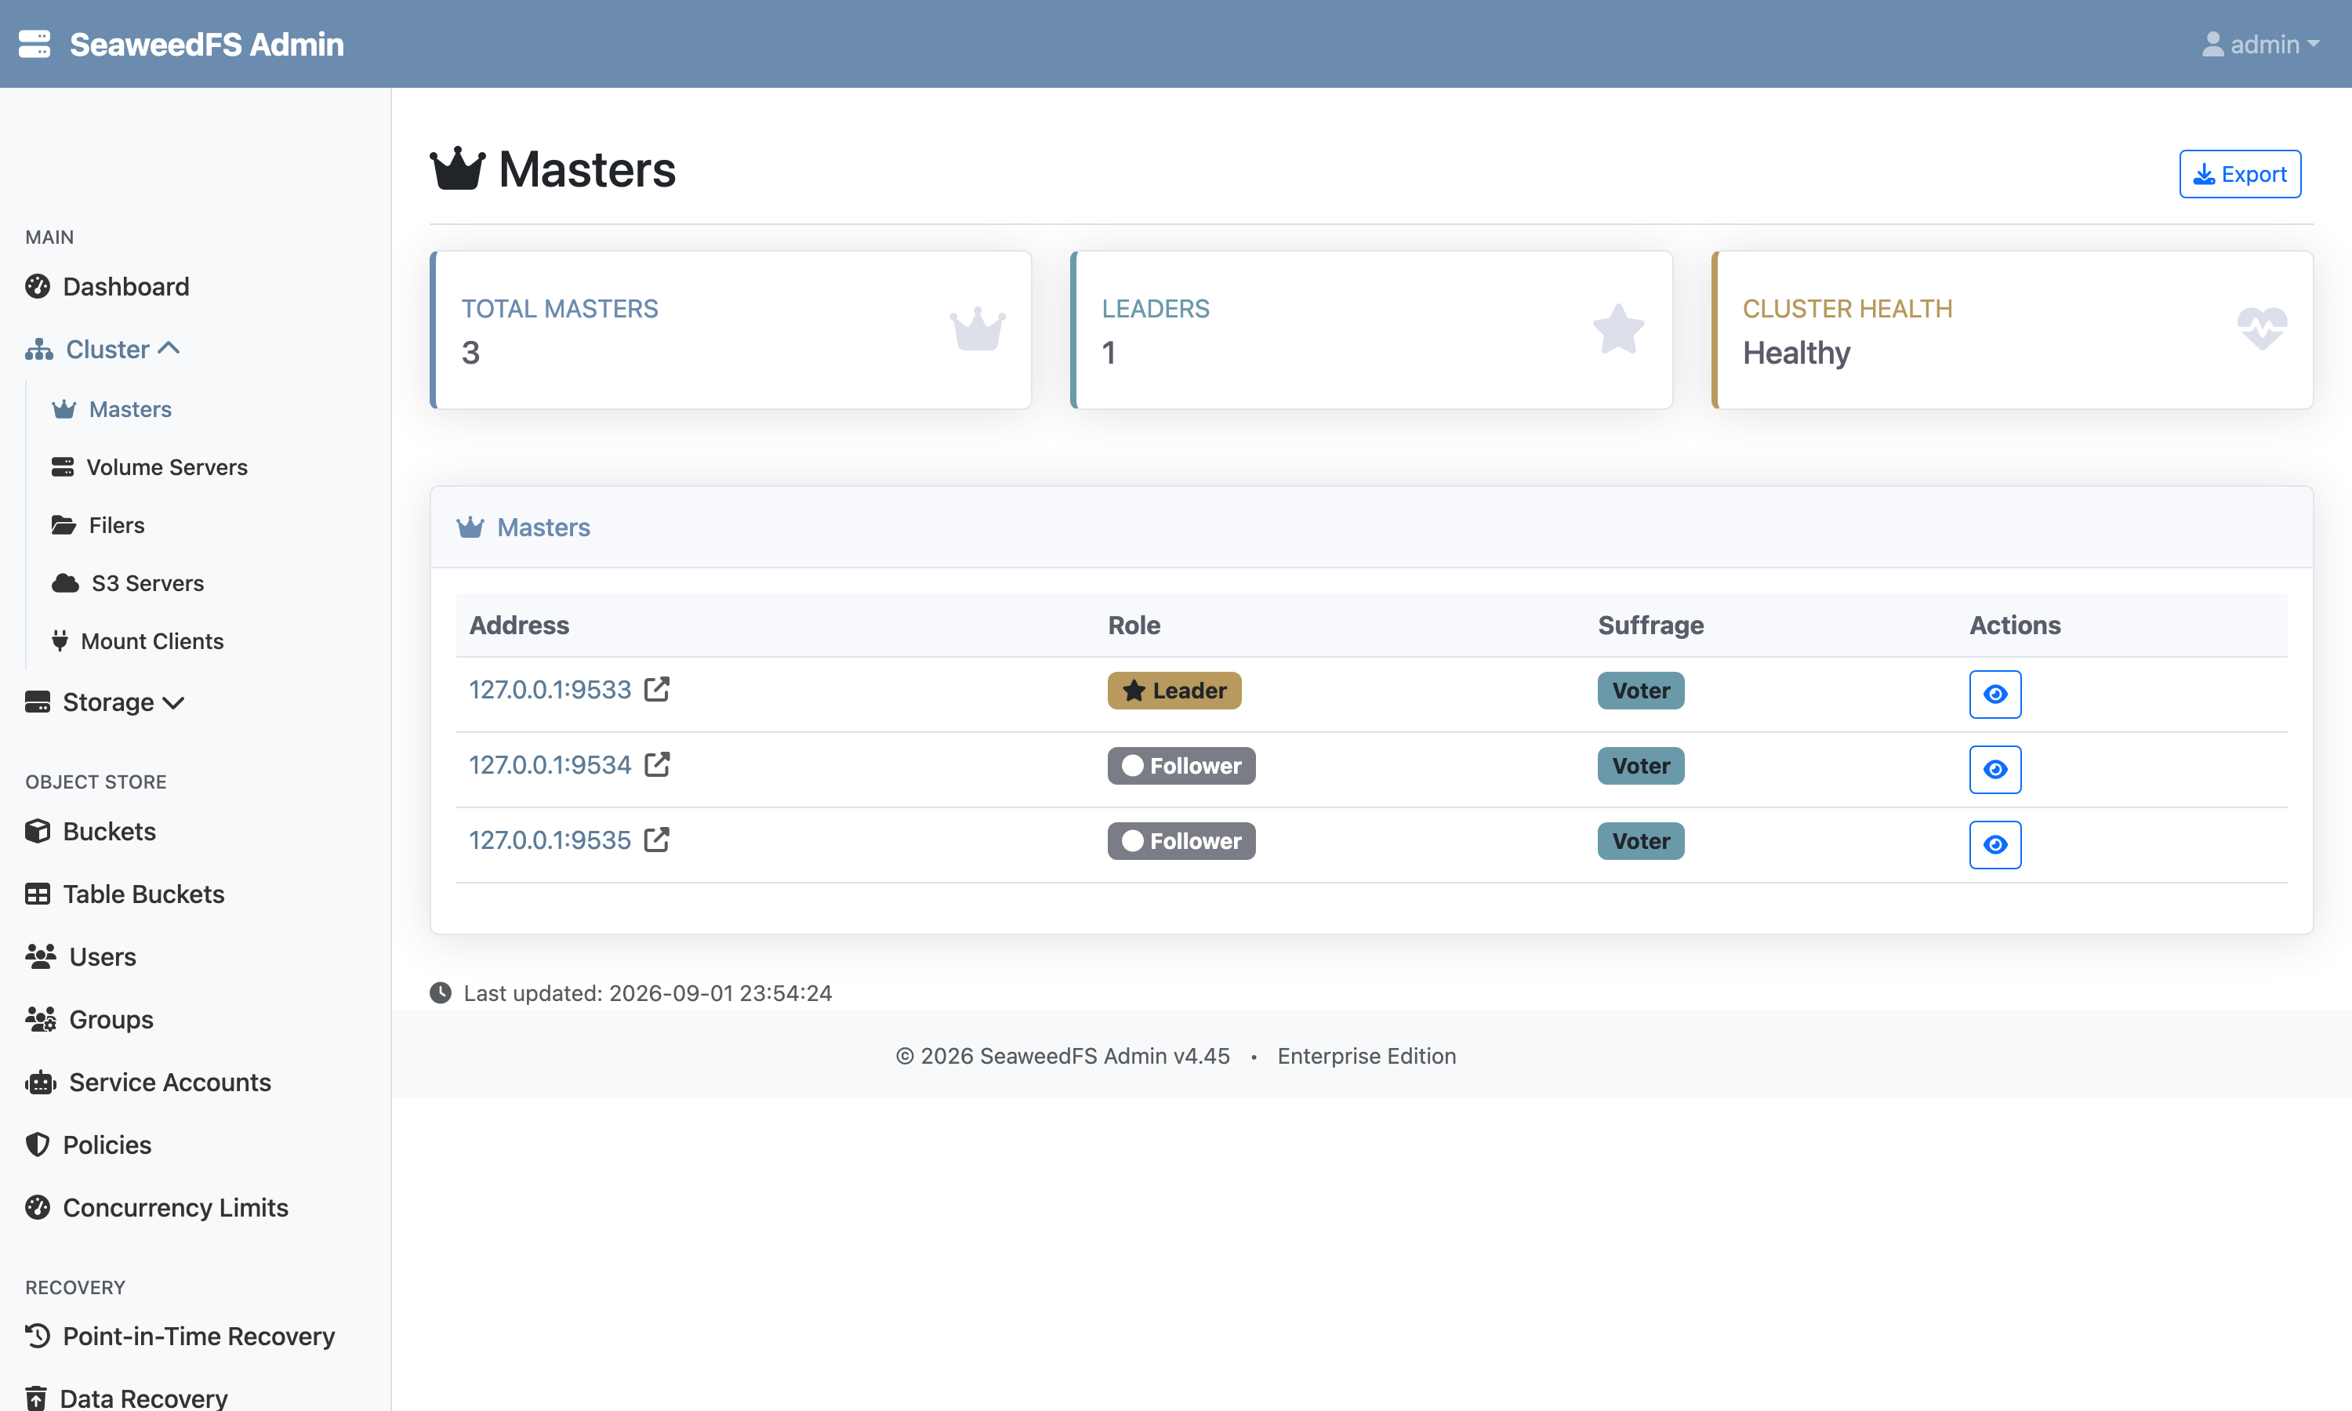Export the masters list
2352x1411 pixels.
point(2240,174)
